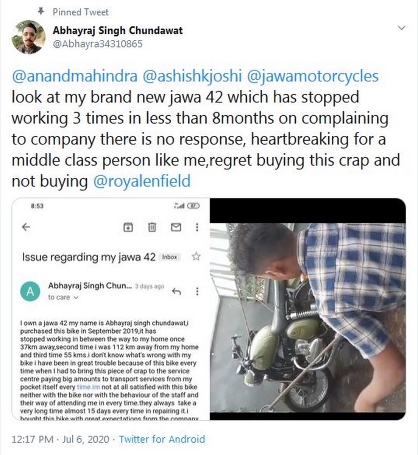
Task: Click the archive icon in email toolbar
Action: pyautogui.click(x=128, y=227)
